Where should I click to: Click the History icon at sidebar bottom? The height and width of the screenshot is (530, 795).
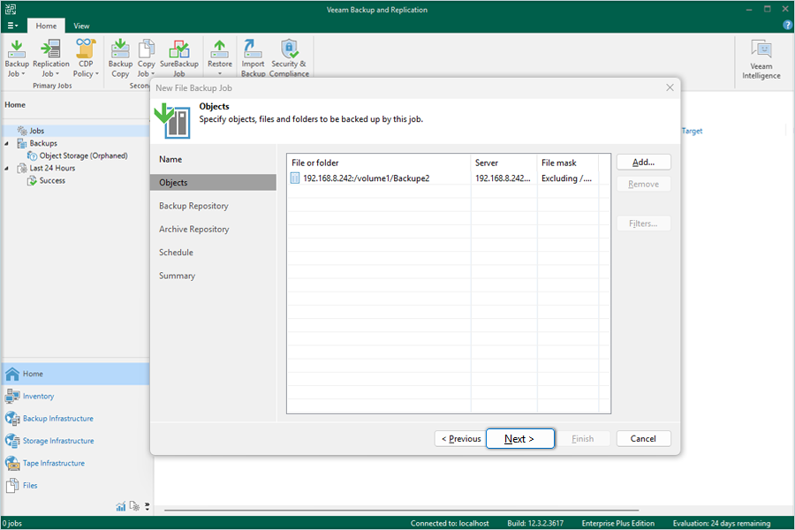point(134,506)
